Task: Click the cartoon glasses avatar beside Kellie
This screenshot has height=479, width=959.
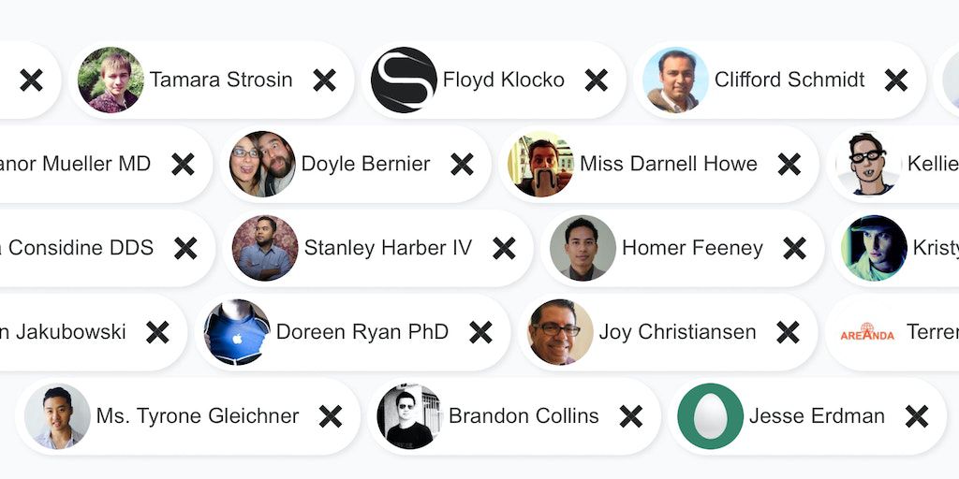Action: point(869,165)
